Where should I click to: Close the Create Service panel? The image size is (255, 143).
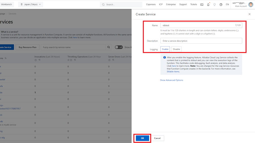pyautogui.click(x=249, y=14)
